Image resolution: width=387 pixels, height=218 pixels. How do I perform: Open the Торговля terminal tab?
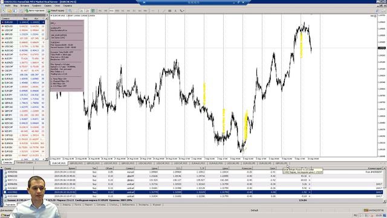10,205
